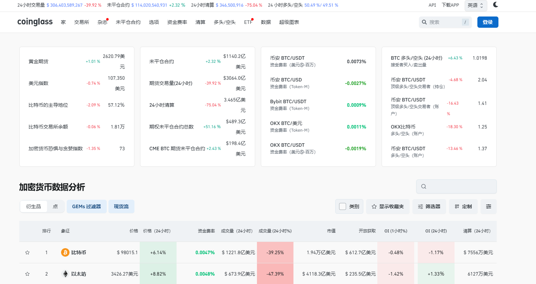
Task: Click the 下载APP link
Action: point(450,5)
